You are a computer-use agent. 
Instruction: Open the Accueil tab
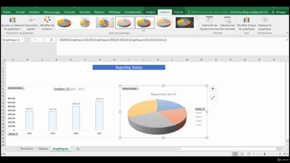(20, 12)
